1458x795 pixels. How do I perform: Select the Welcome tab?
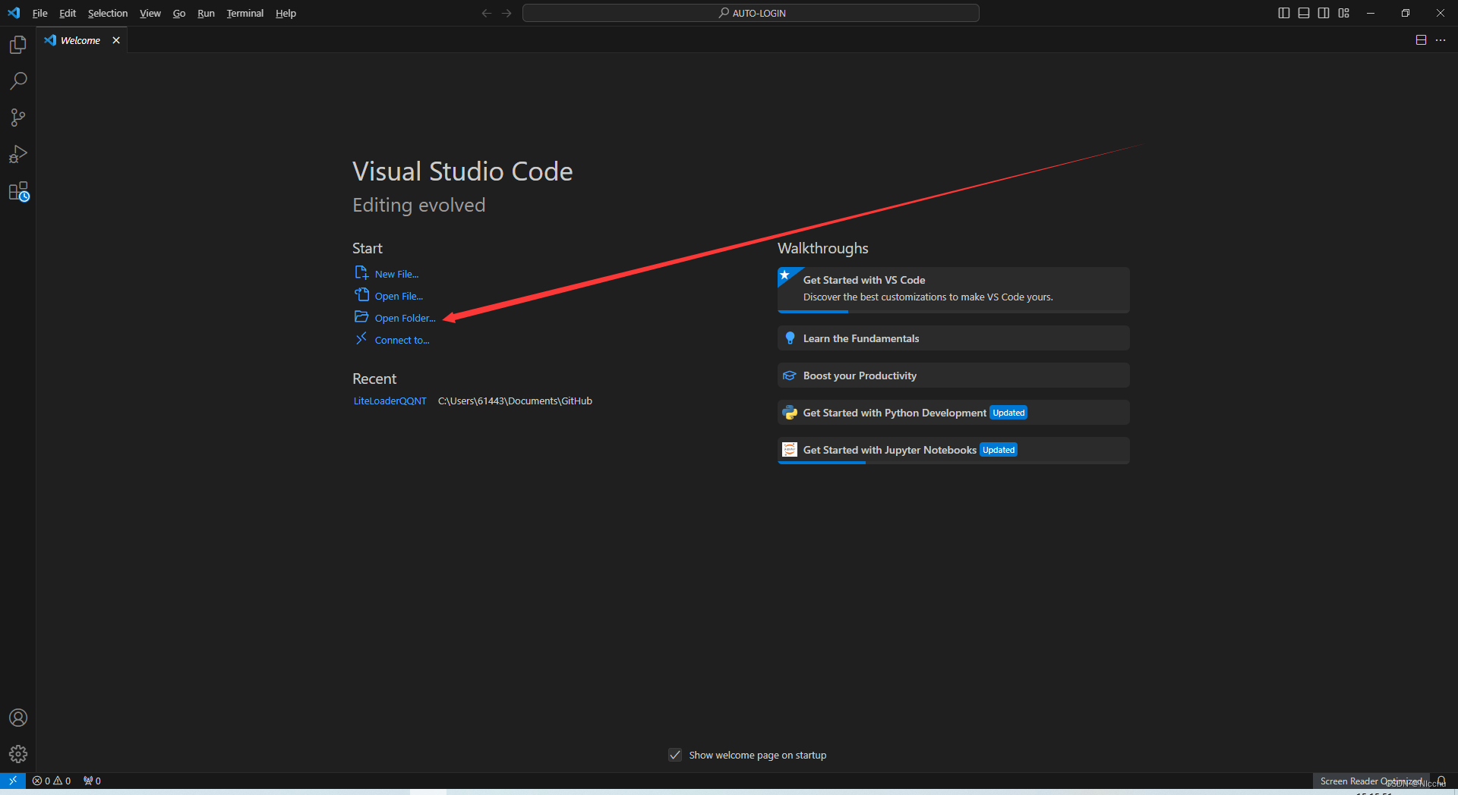pos(80,40)
